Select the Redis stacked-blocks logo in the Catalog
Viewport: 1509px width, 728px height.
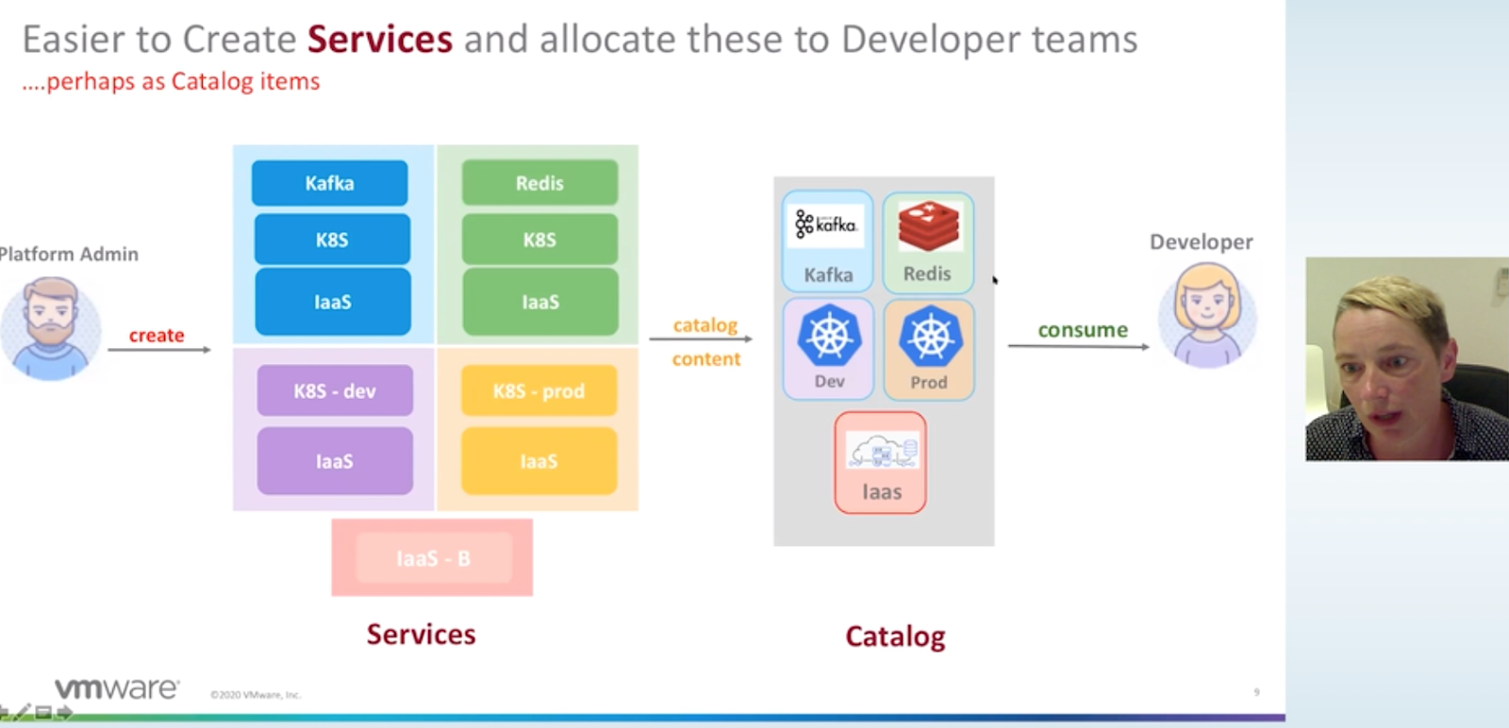pos(929,226)
